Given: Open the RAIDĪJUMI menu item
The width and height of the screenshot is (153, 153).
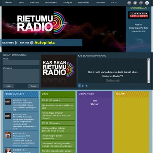Looking at the screenshot, I should click(x=68, y=2).
